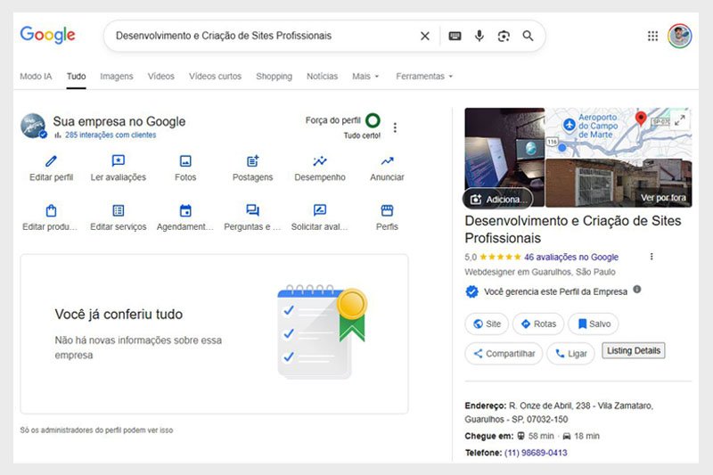Open Editar perfil pencil icon

[51, 161]
